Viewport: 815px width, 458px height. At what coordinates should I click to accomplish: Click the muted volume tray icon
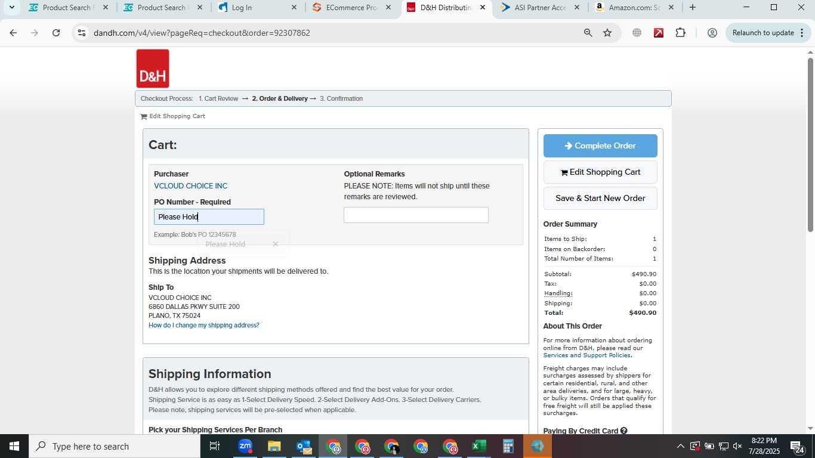pyautogui.click(x=737, y=446)
